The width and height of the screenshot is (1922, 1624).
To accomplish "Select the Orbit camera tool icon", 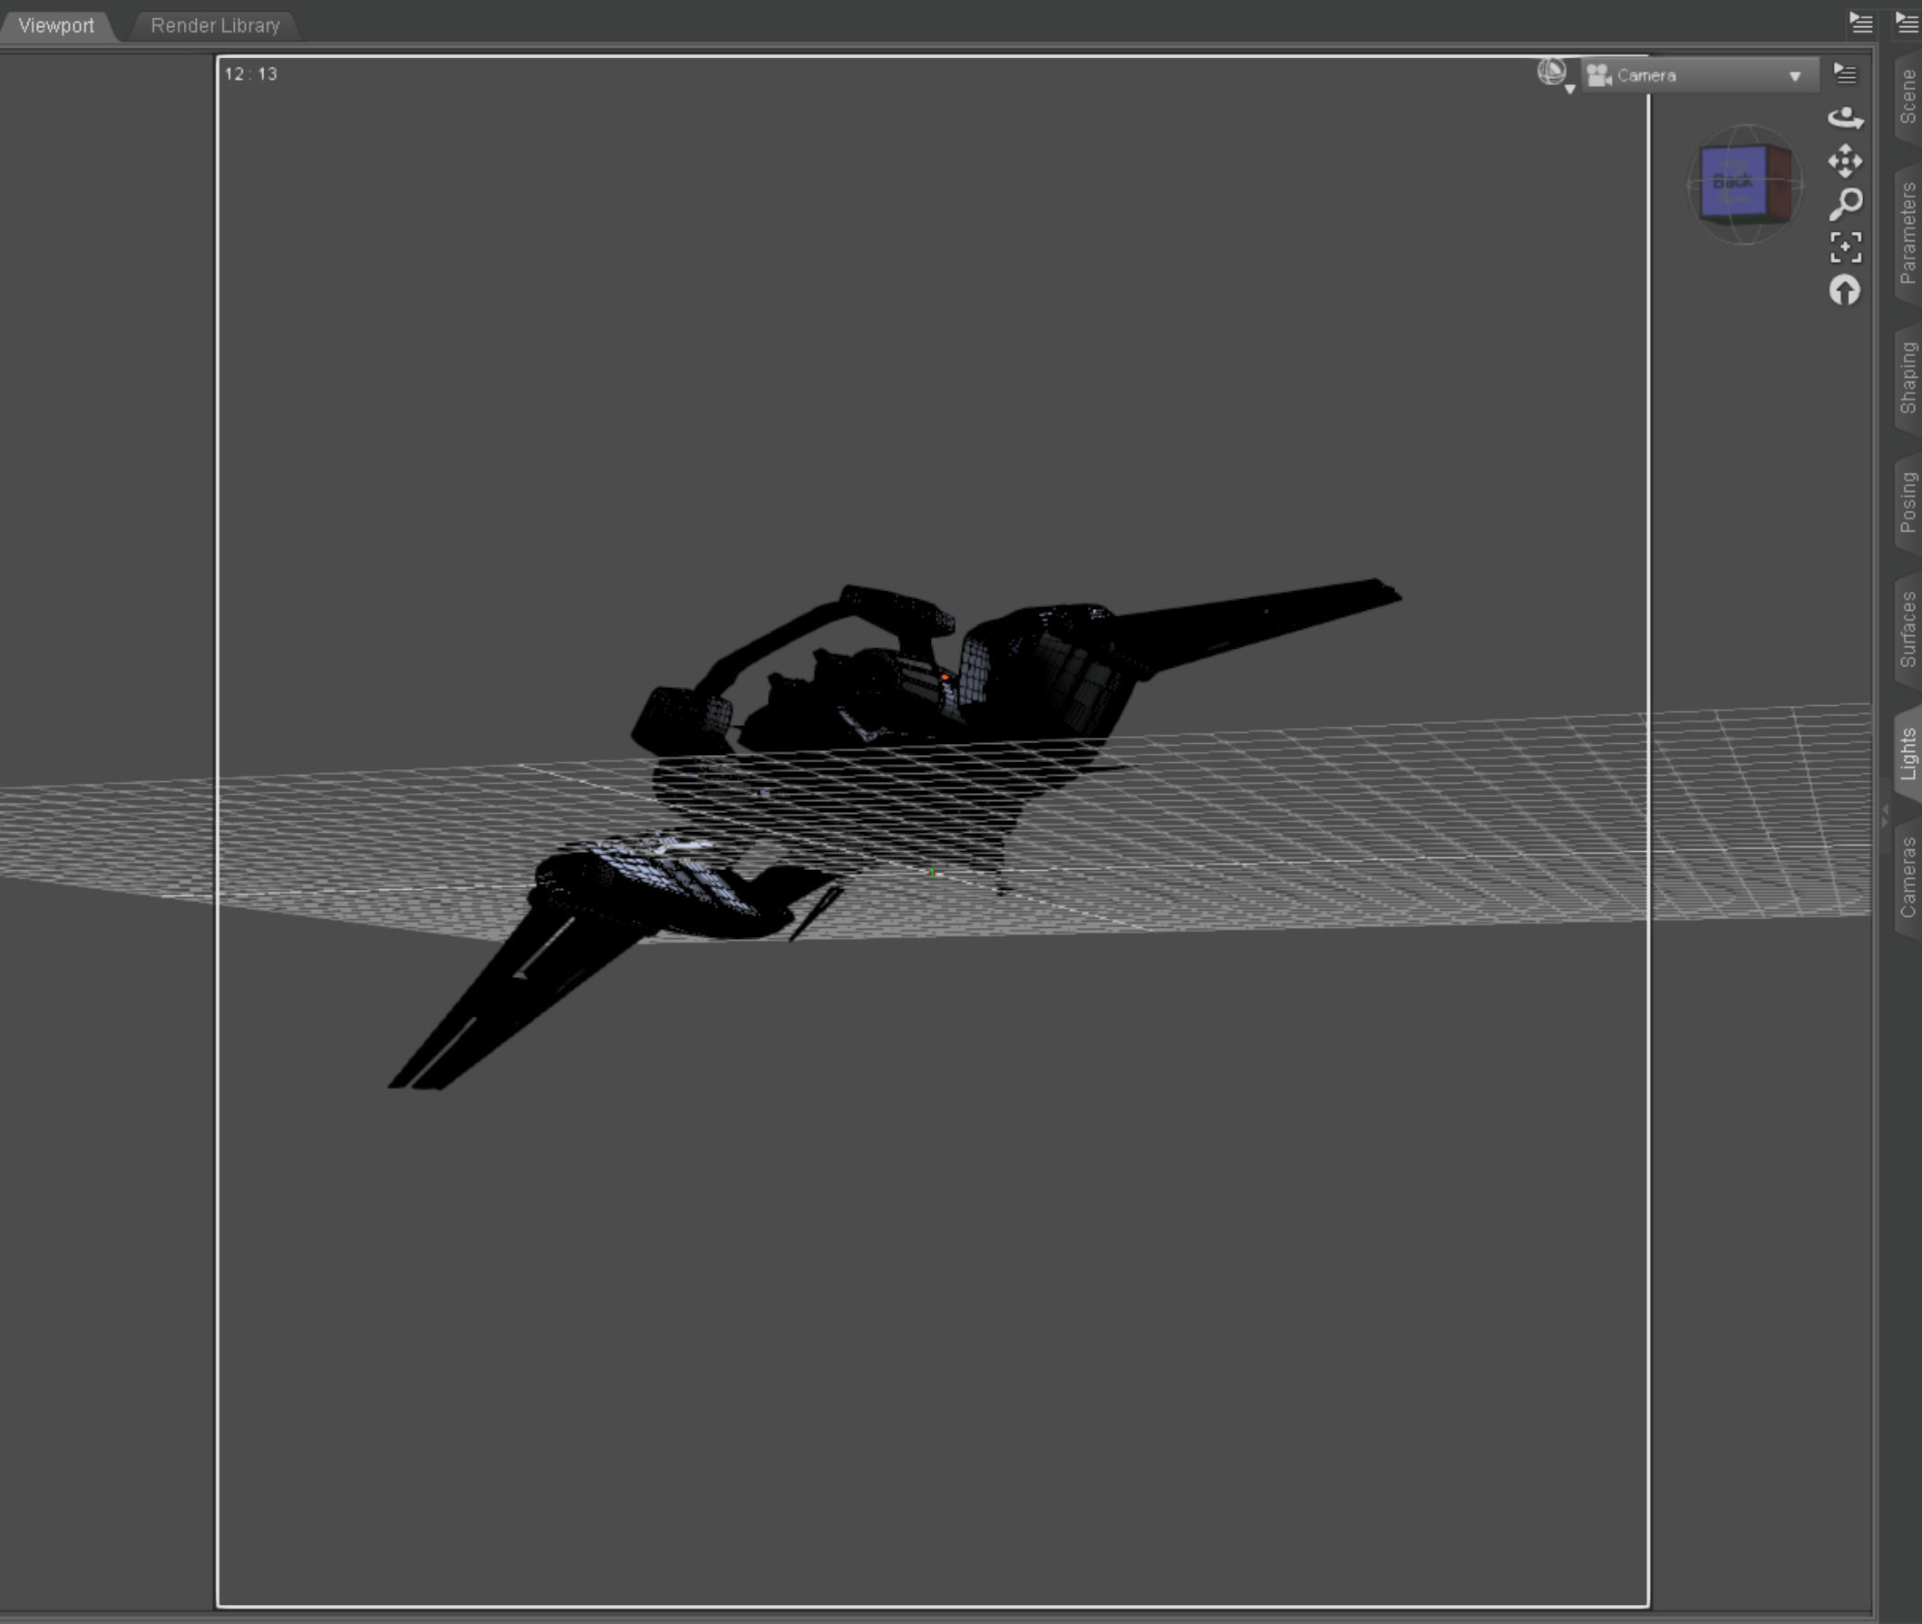I will [1845, 118].
